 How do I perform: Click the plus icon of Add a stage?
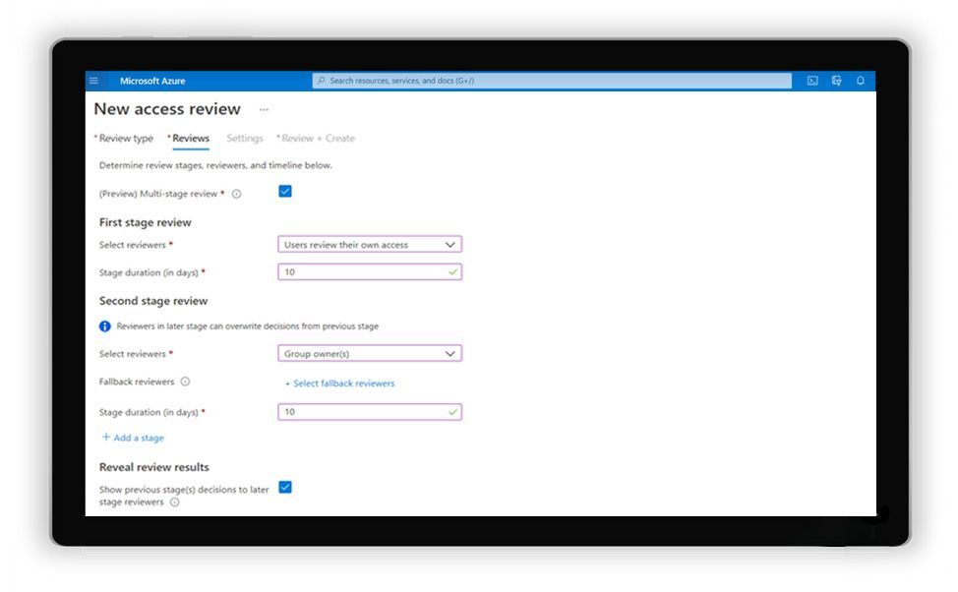point(105,437)
